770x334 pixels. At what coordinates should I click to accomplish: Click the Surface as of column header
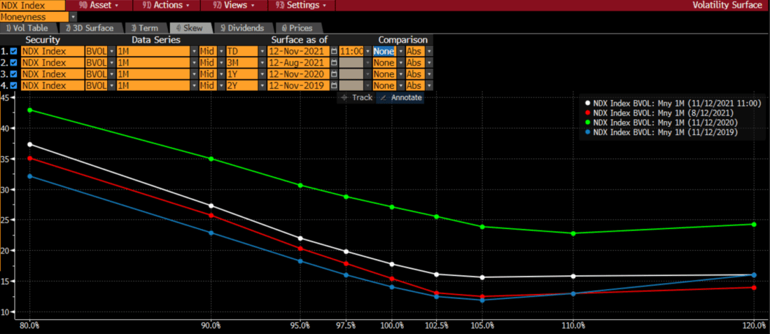(299, 40)
